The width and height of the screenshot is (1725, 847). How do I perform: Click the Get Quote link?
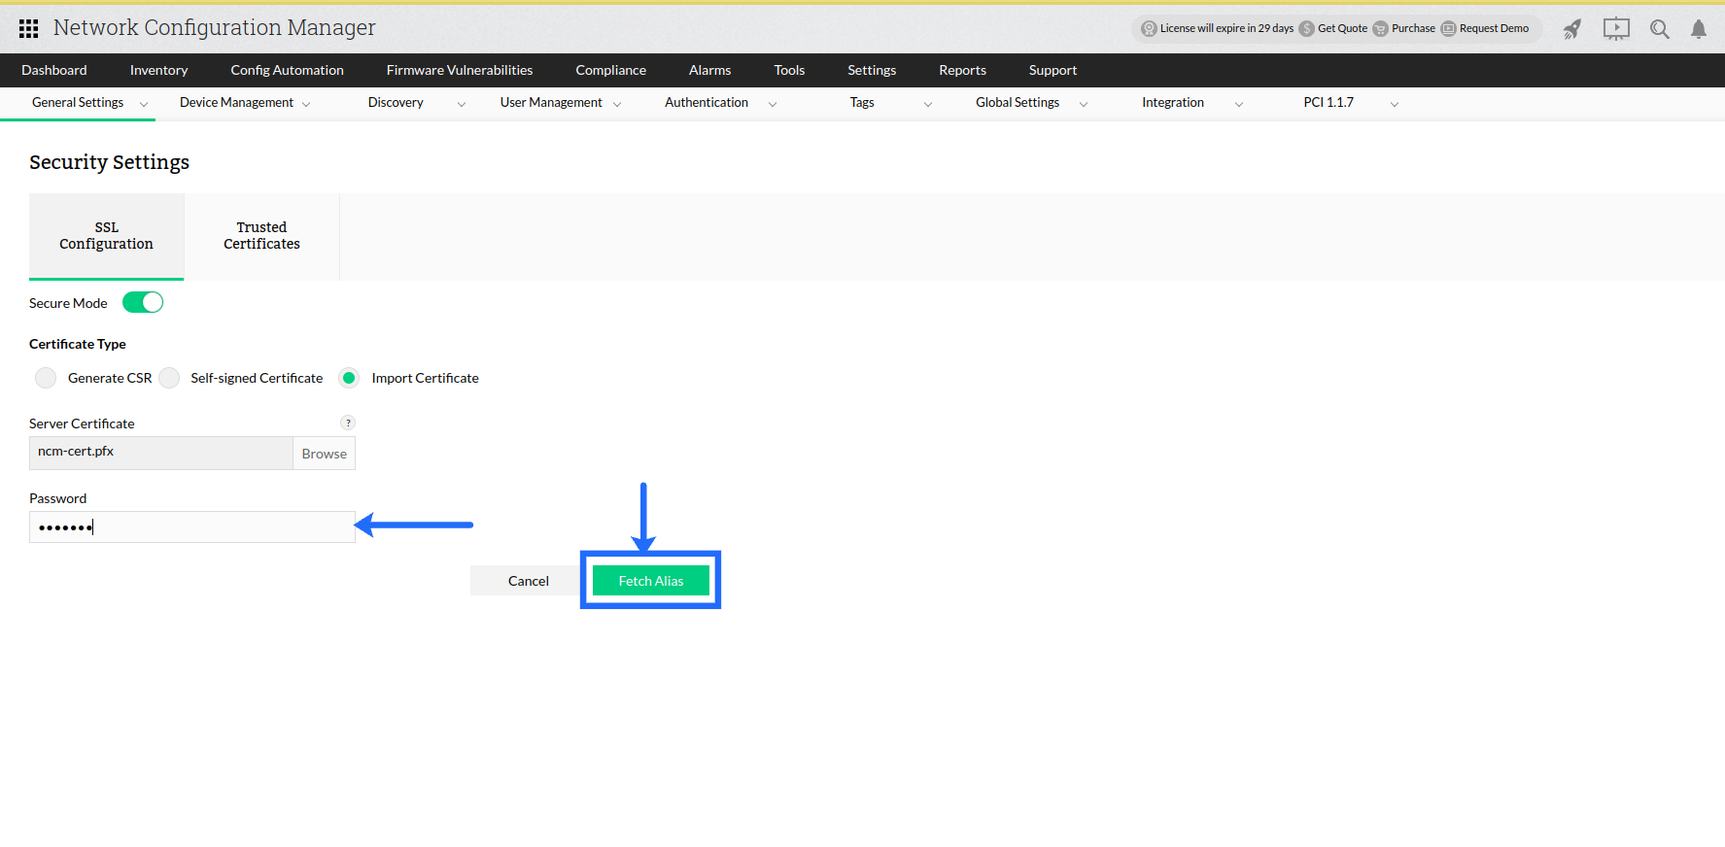[1342, 28]
